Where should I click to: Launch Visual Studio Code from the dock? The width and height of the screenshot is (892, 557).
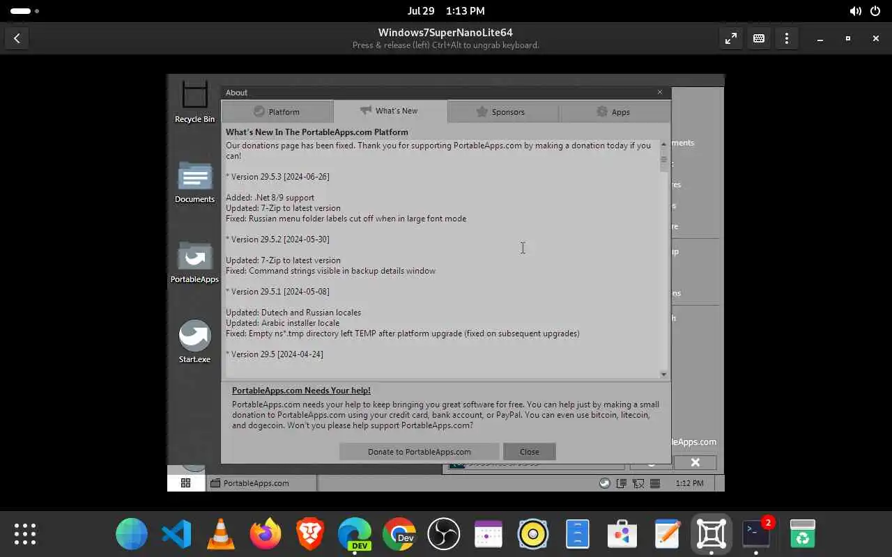(x=176, y=534)
